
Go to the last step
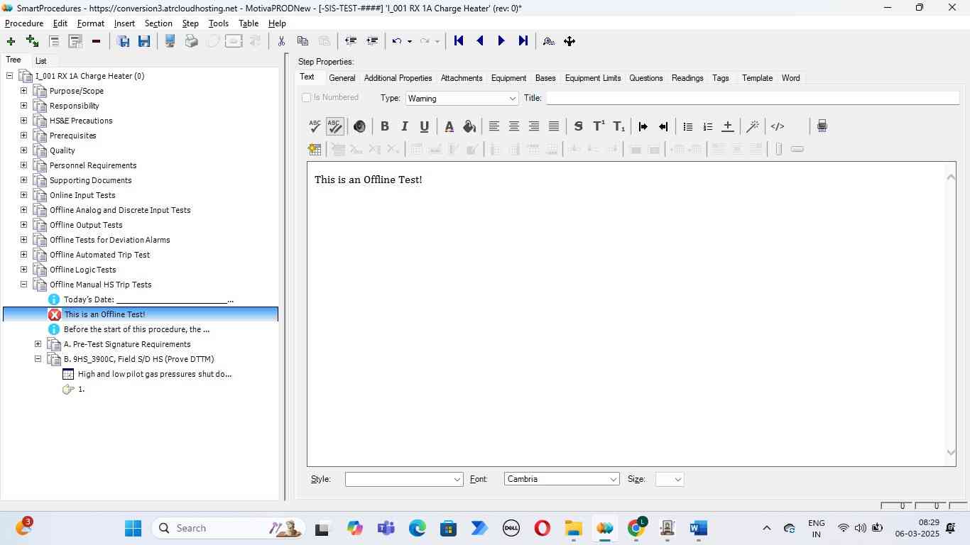click(x=523, y=41)
